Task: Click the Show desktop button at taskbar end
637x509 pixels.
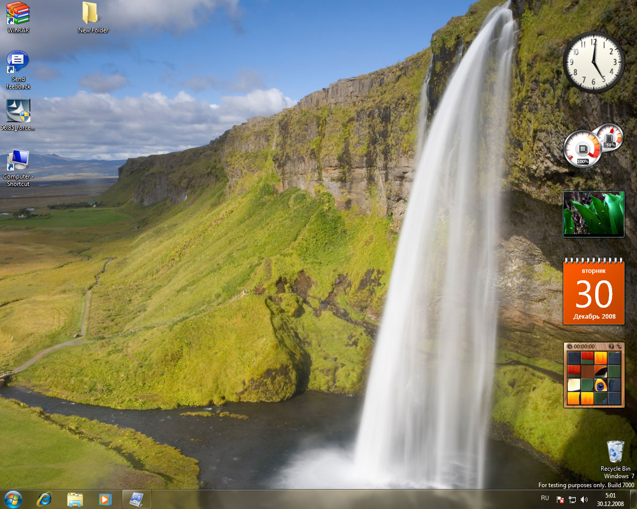Action: (633, 500)
